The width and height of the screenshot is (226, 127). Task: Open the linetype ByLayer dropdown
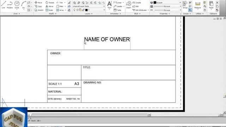click(x=167, y=10)
